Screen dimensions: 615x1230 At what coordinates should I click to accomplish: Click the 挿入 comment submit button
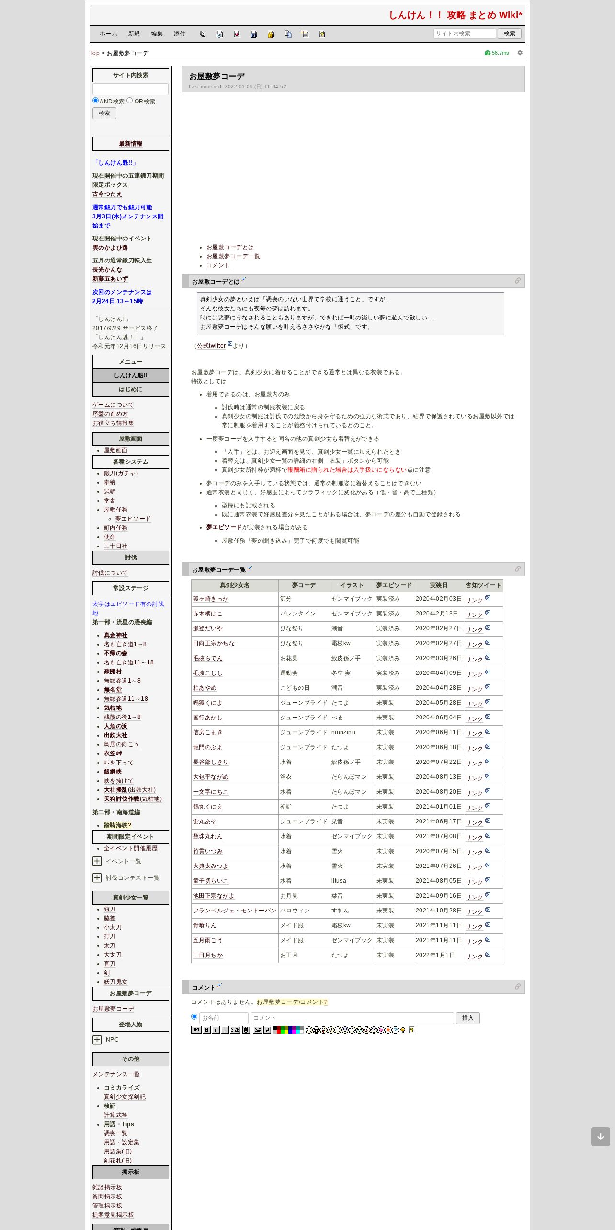tap(468, 1018)
